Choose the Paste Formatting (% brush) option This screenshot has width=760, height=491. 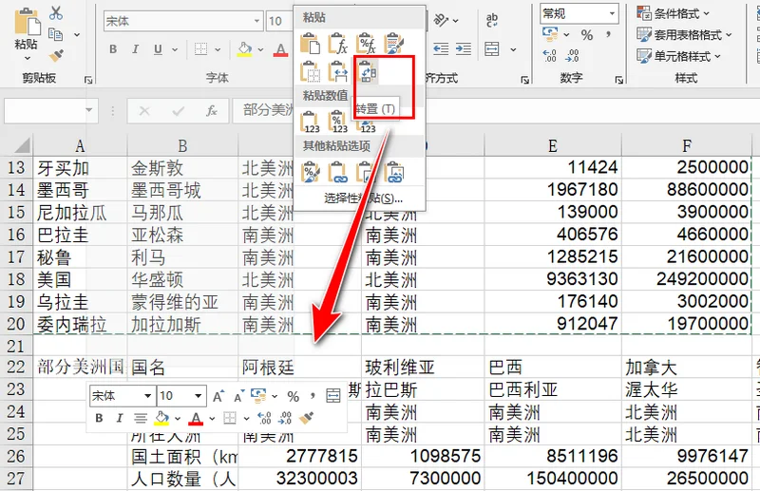(x=310, y=173)
